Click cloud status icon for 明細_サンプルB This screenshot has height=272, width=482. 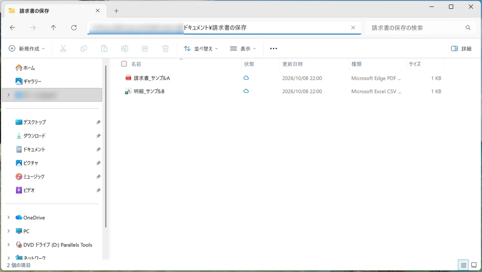(x=246, y=91)
